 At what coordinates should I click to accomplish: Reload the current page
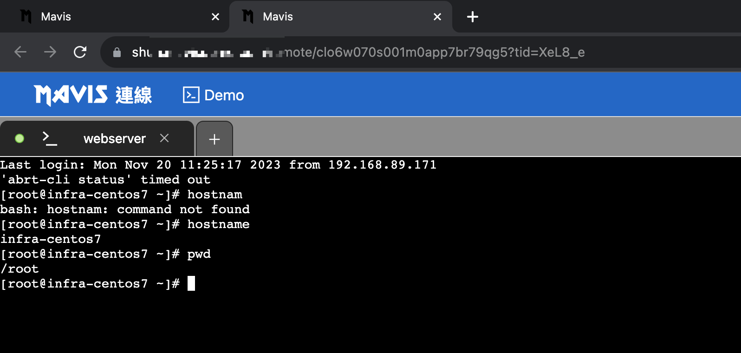tap(80, 52)
